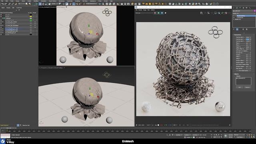Screen dimensions: 256x144
Task: Click the Remove button under Objects
Action: [247, 87]
